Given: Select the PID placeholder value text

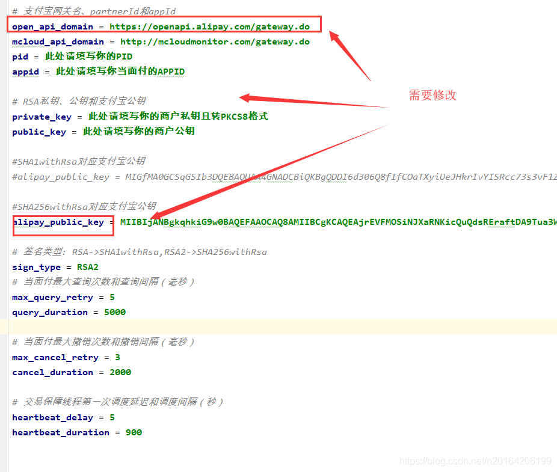Looking at the screenshot, I should (x=88, y=57).
